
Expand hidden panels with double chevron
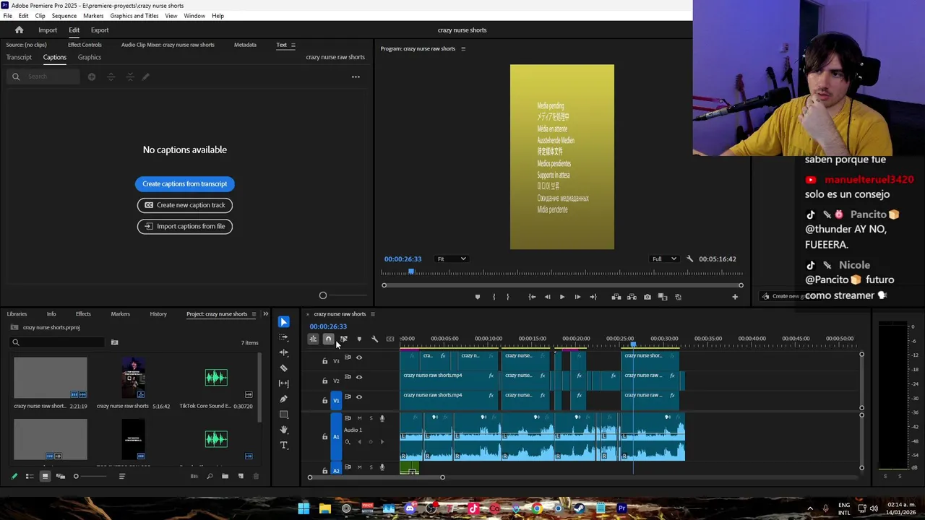(265, 314)
